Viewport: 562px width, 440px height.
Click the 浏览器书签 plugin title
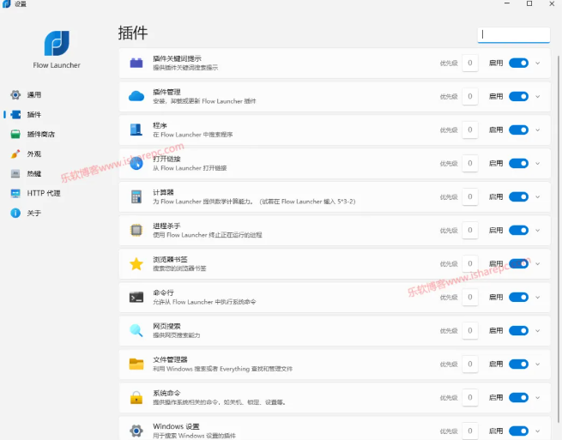[170, 259]
